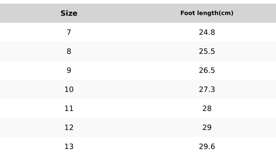Click the 29.6 foot length value

pyautogui.click(x=207, y=146)
